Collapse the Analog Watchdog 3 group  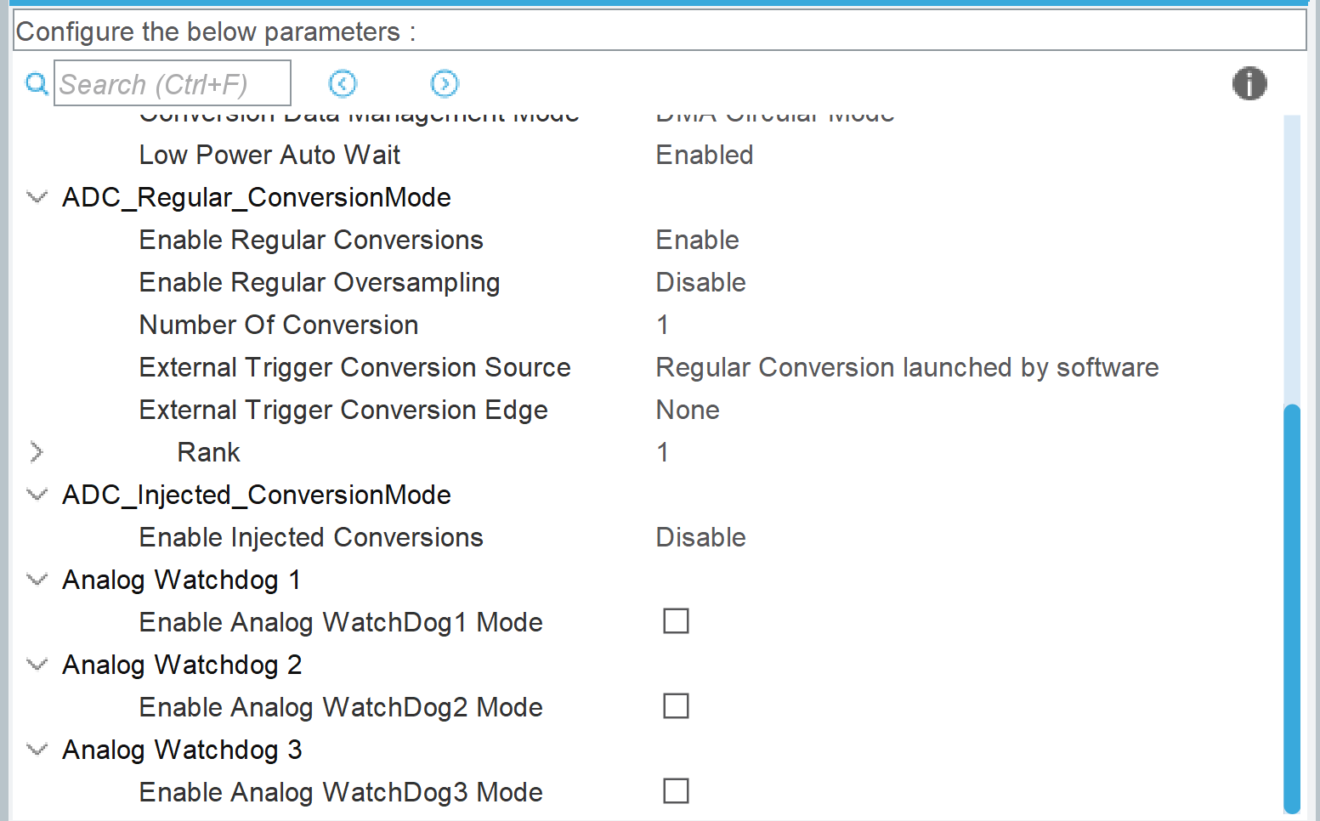[x=37, y=750]
